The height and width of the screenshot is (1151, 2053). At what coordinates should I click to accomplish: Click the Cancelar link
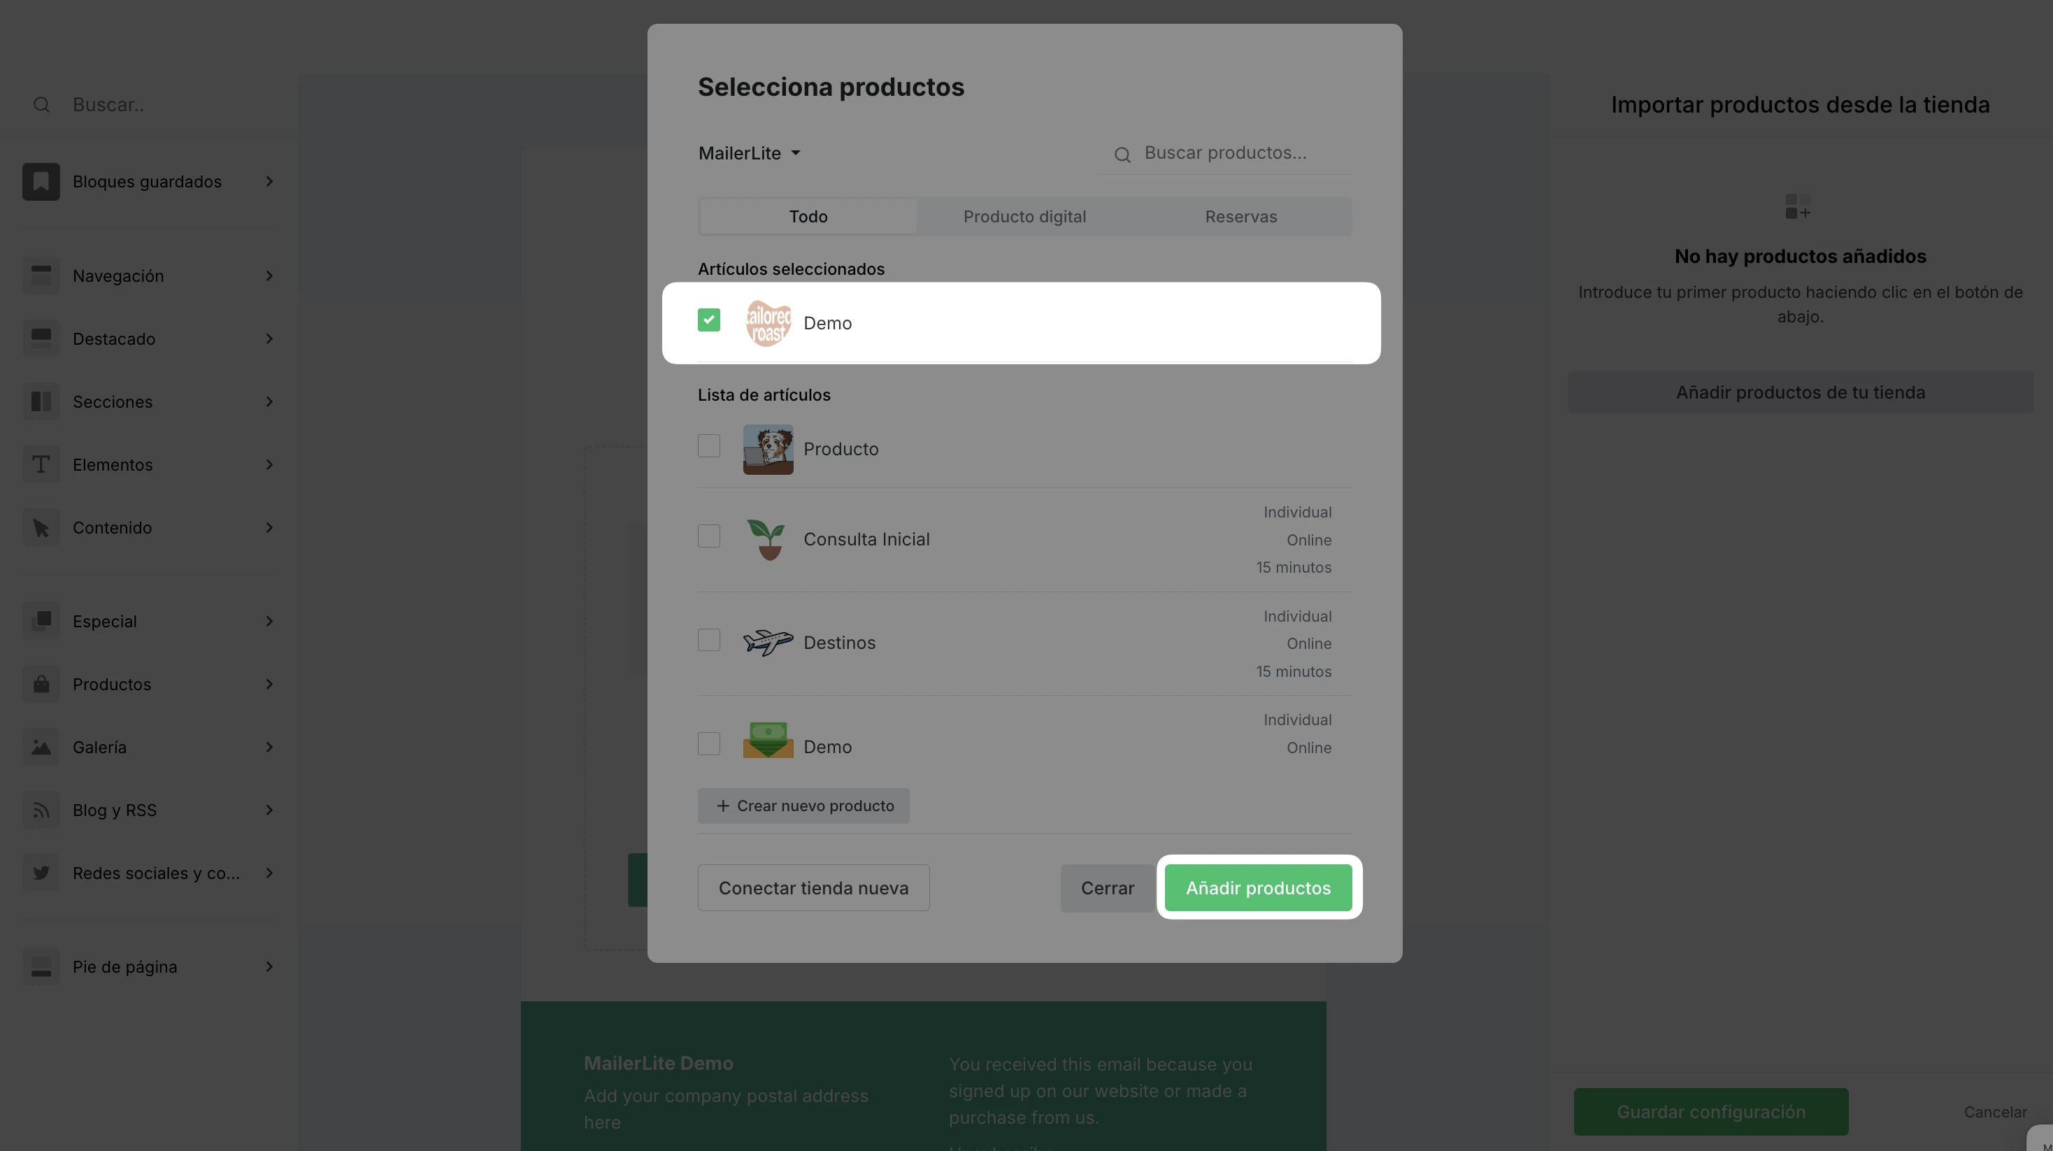coord(1995,1112)
